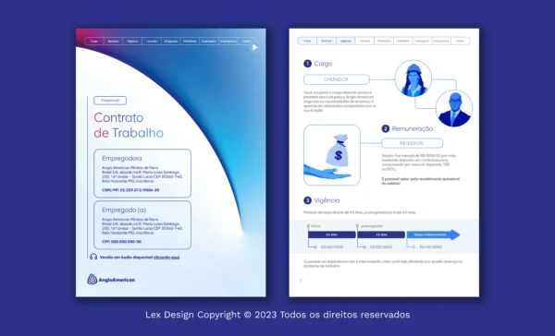Image resolution: width=555 pixels, height=336 pixels.
Task: Click the number 1 badge beside Cargo
Action: [x=307, y=64]
